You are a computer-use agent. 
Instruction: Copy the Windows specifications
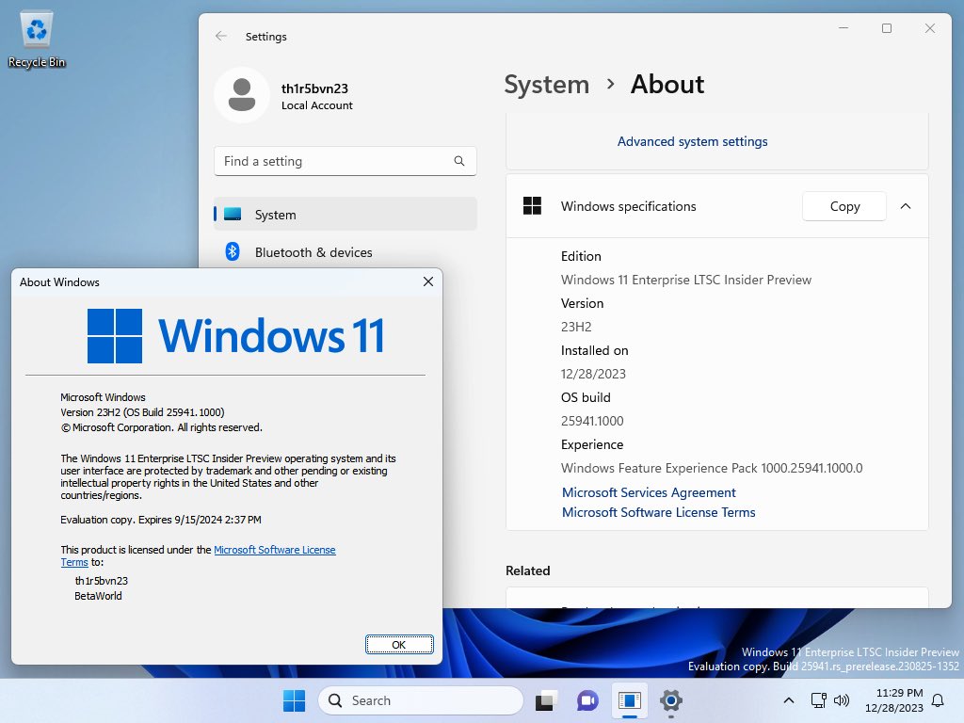coord(844,206)
